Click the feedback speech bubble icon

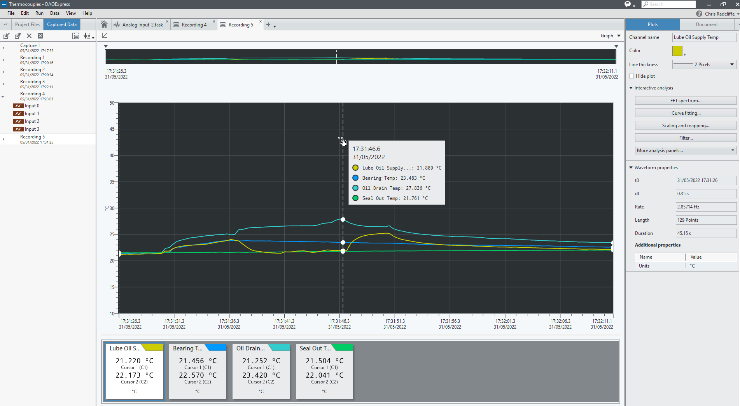[x=628, y=4]
